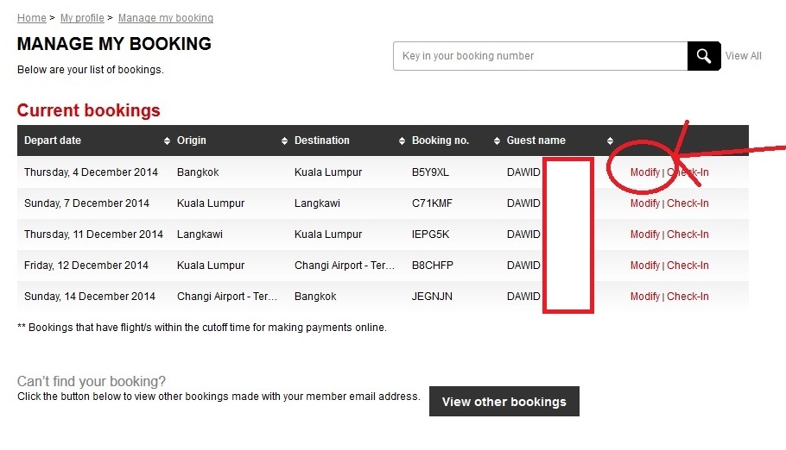This screenshot has height=450, width=786.
Task: Check in for booking IEPG5K
Action: click(x=688, y=234)
